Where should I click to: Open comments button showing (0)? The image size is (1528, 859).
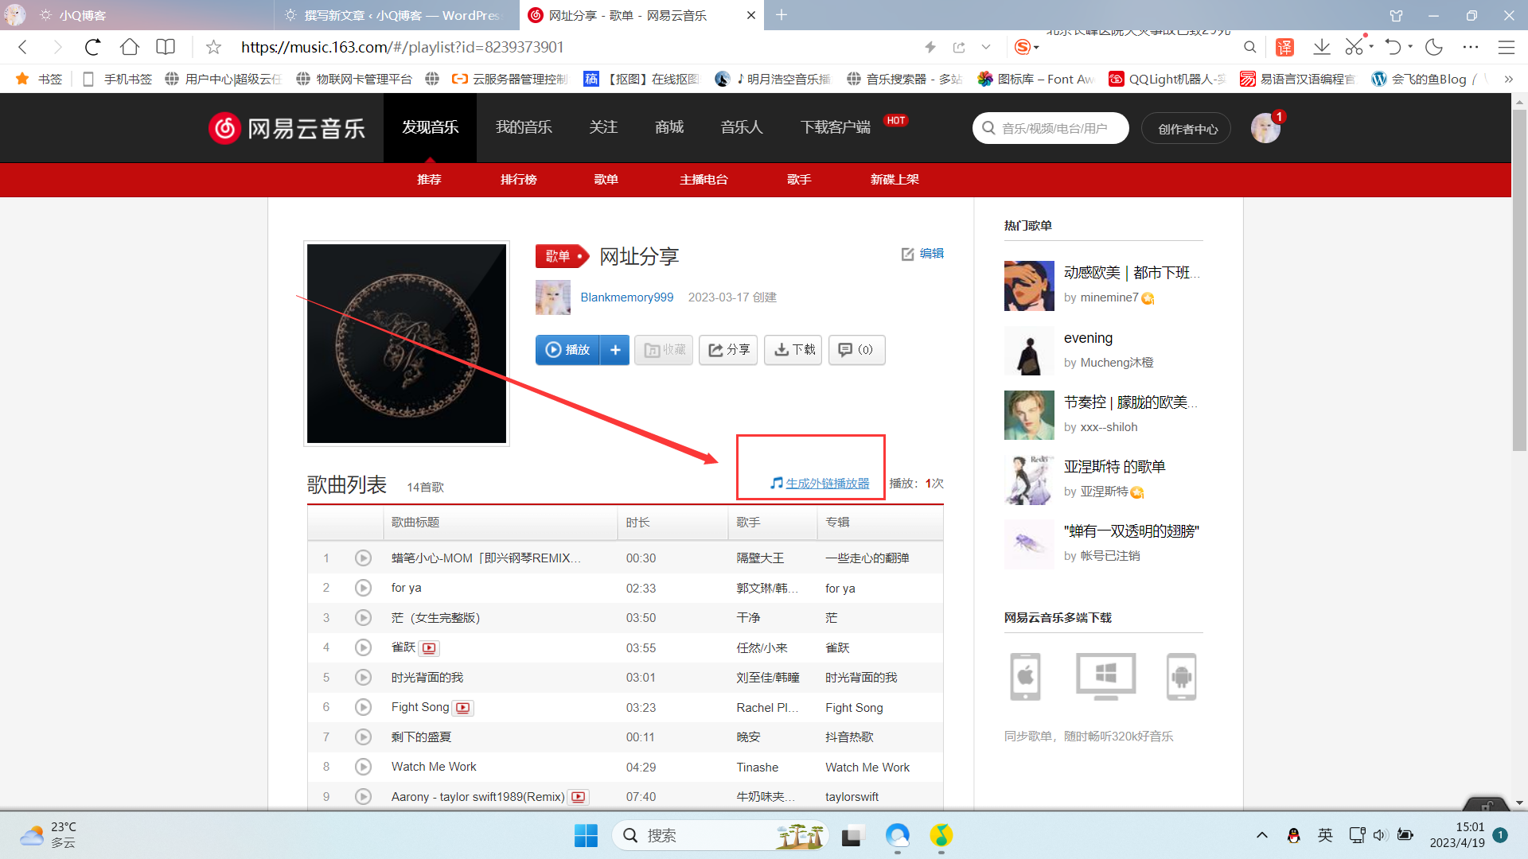point(857,350)
